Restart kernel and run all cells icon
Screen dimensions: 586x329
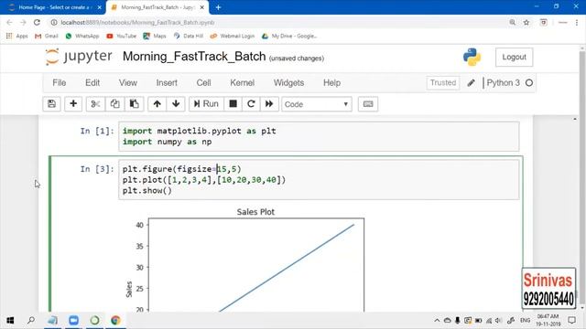[x=269, y=104]
